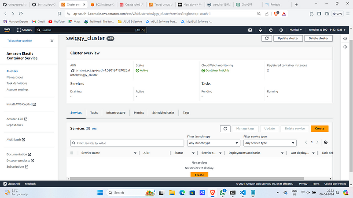
Task: Click the browser back arrow
Action: [6, 14]
